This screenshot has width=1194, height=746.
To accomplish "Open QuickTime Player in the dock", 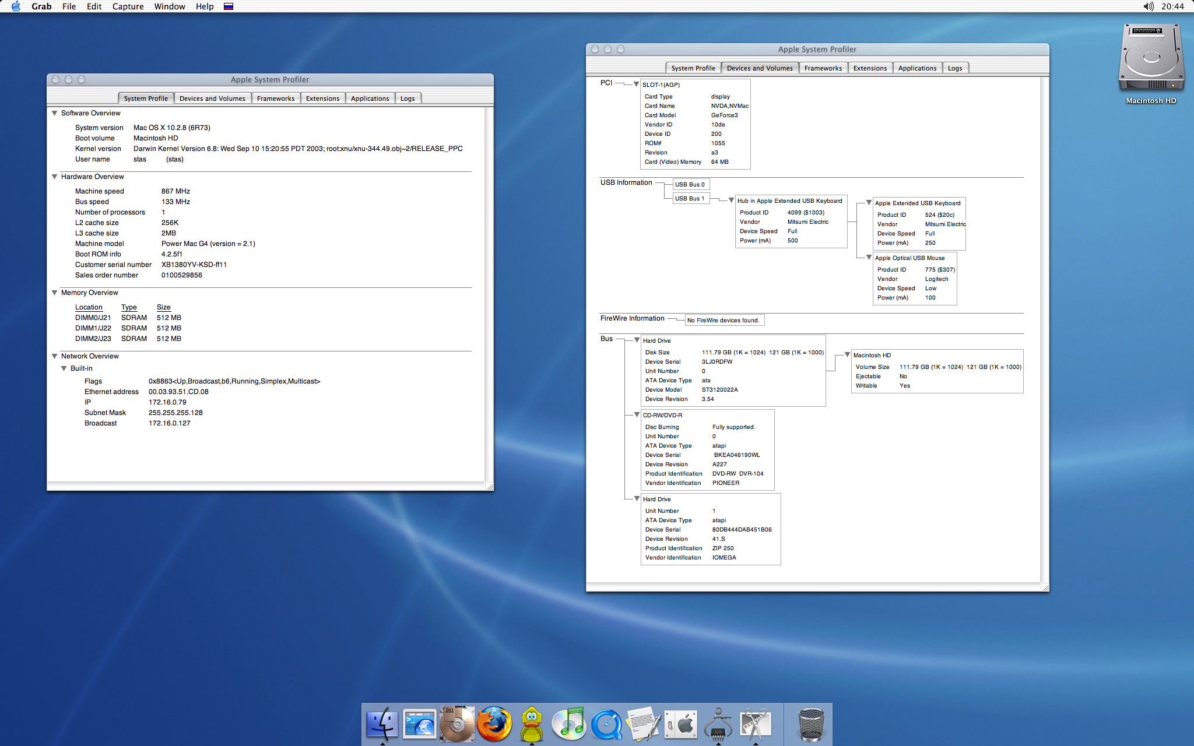I will pos(606,724).
